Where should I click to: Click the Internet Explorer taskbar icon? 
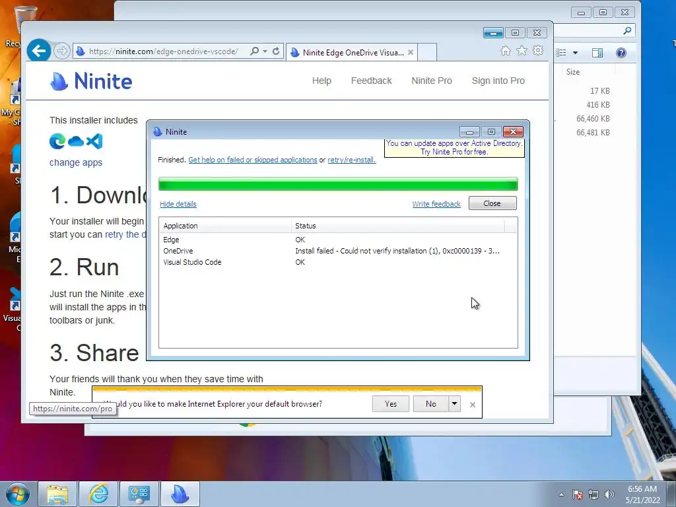coord(98,494)
